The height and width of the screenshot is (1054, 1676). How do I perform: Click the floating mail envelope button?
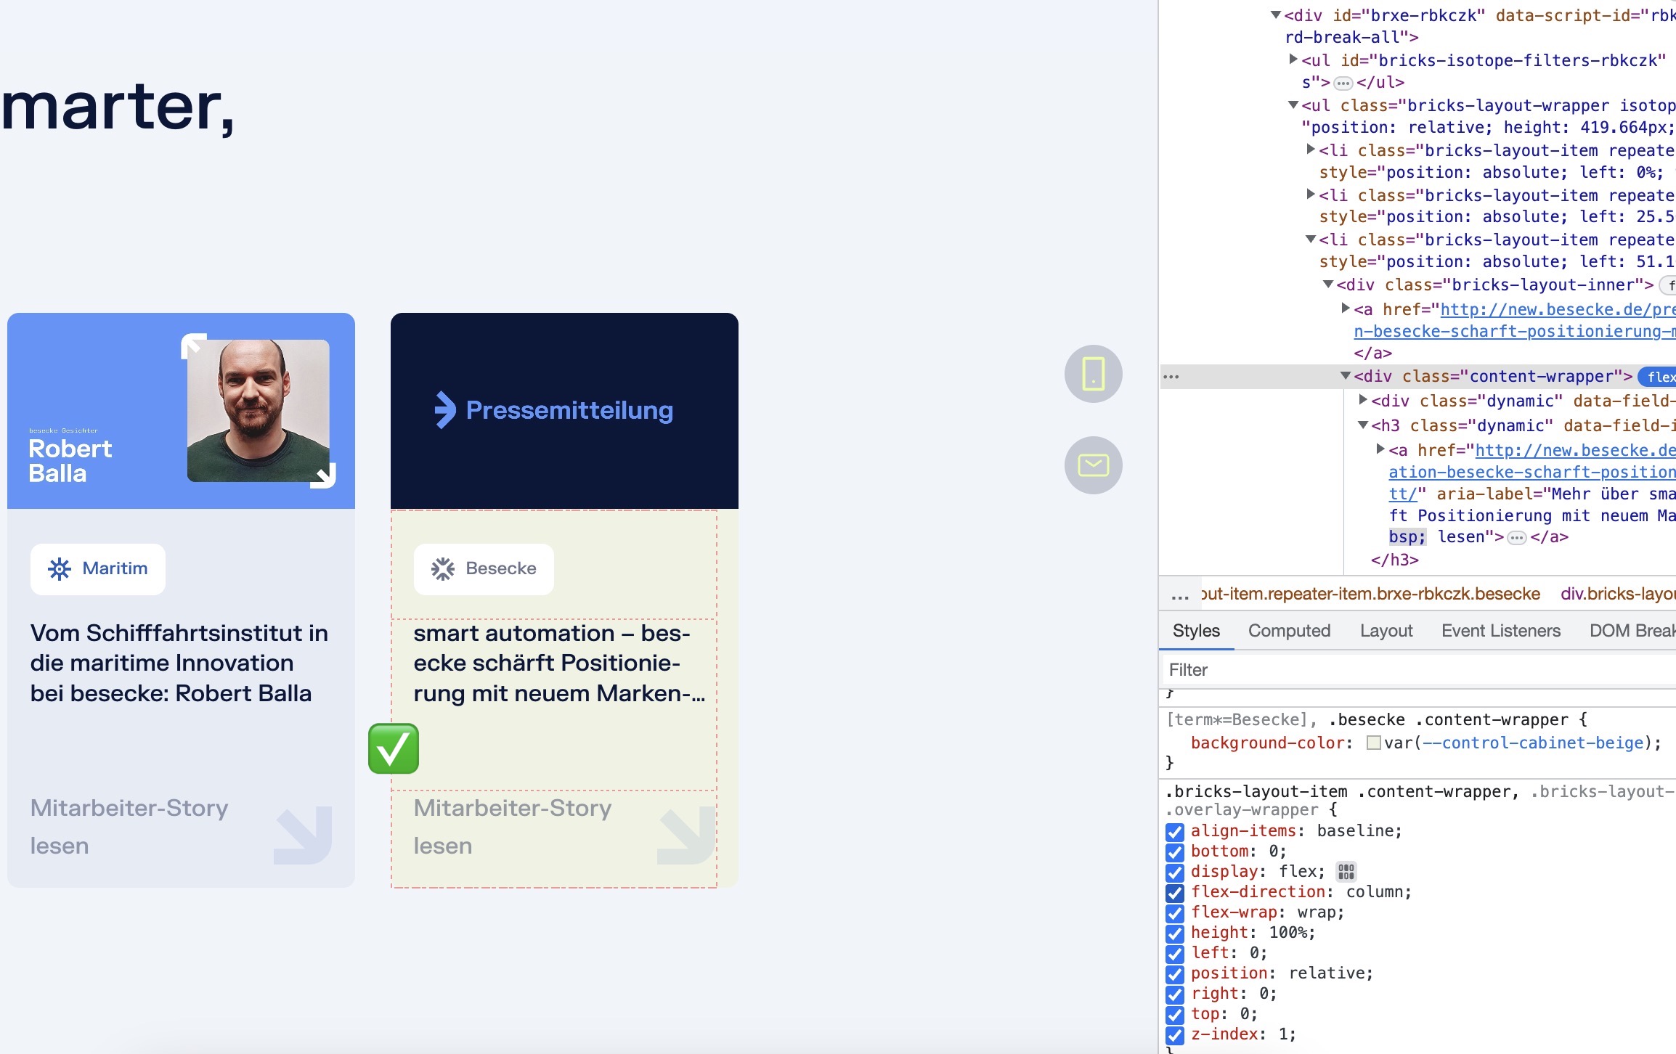1094,465
